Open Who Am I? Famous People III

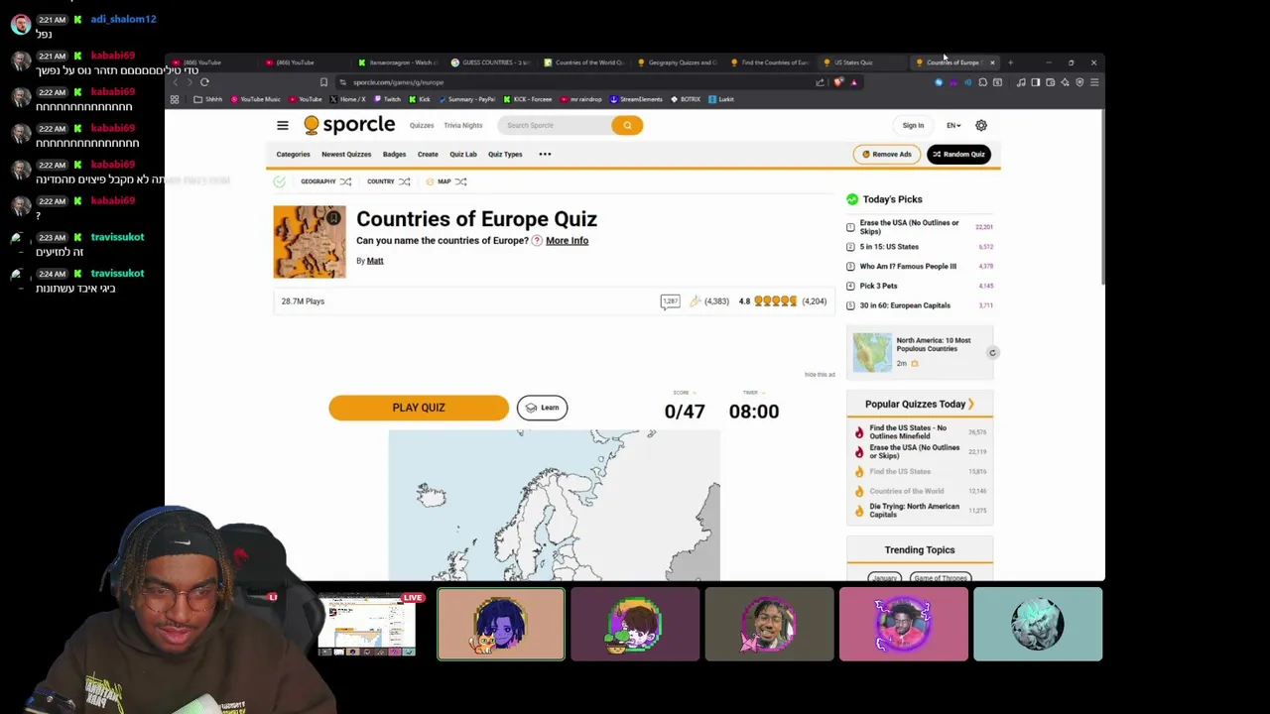click(908, 266)
